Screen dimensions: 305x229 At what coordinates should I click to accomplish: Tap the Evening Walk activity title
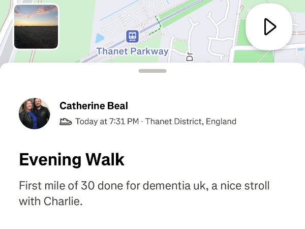coord(72,159)
